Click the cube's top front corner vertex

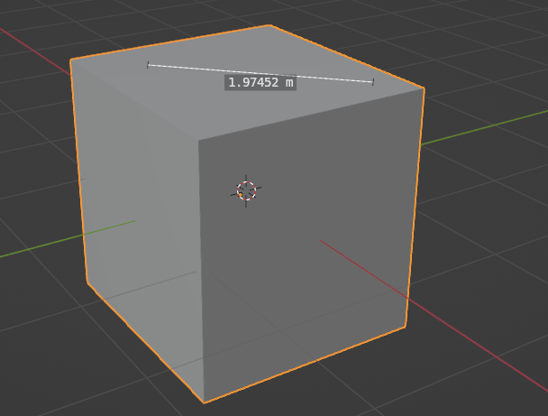pyautogui.click(x=198, y=141)
